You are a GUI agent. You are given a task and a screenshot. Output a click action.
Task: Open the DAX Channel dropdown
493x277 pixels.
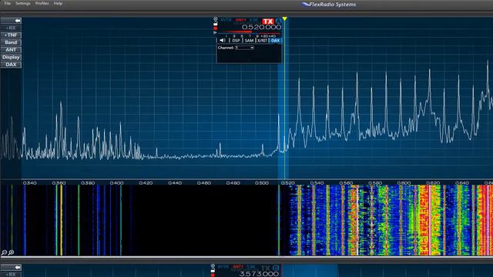pos(245,48)
